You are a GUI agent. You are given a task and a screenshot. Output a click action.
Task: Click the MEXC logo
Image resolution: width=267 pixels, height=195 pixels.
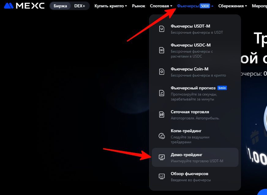(x=24, y=6)
